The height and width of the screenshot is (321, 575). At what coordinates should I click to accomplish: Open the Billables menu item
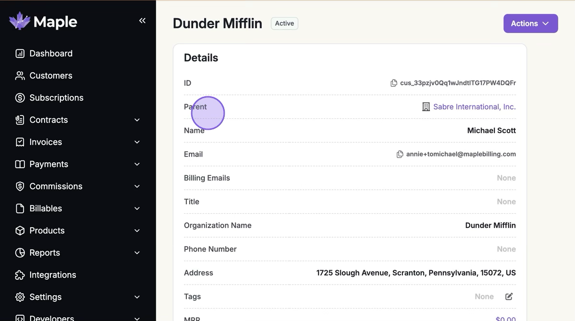click(x=46, y=208)
